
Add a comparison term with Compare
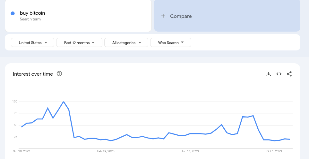(x=227, y=16)
